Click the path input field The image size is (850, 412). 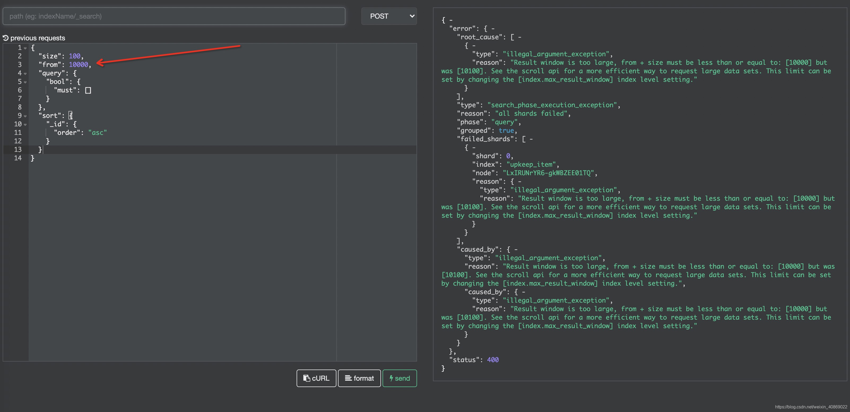tap(174, 16)
